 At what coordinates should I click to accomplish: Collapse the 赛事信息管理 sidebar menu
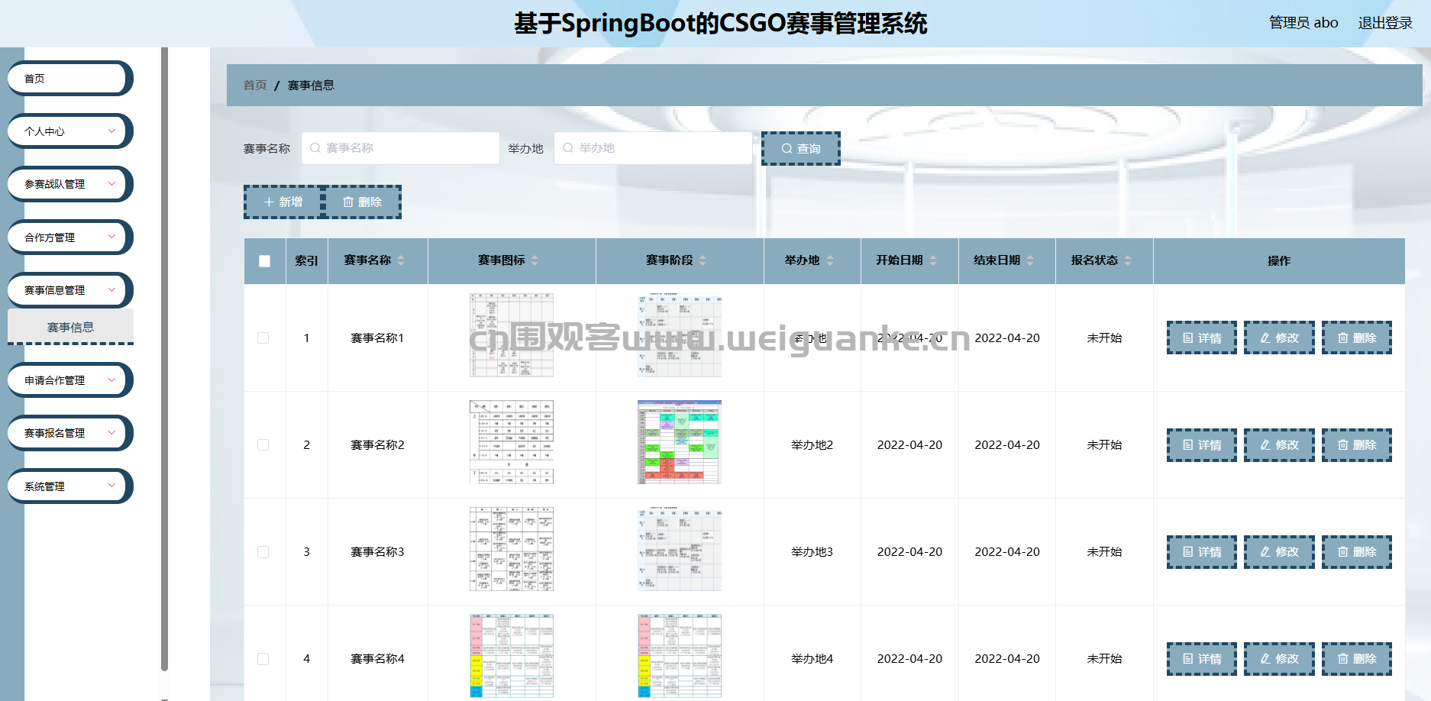[69, 290]
